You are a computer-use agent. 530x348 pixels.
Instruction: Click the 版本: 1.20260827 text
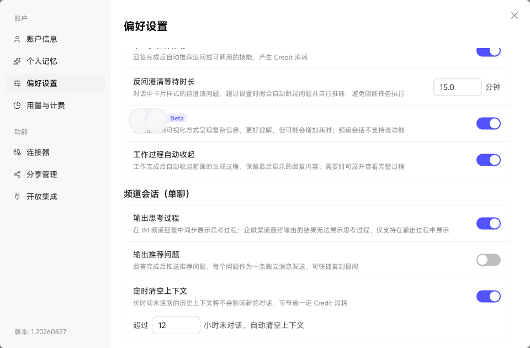(40, 332)
